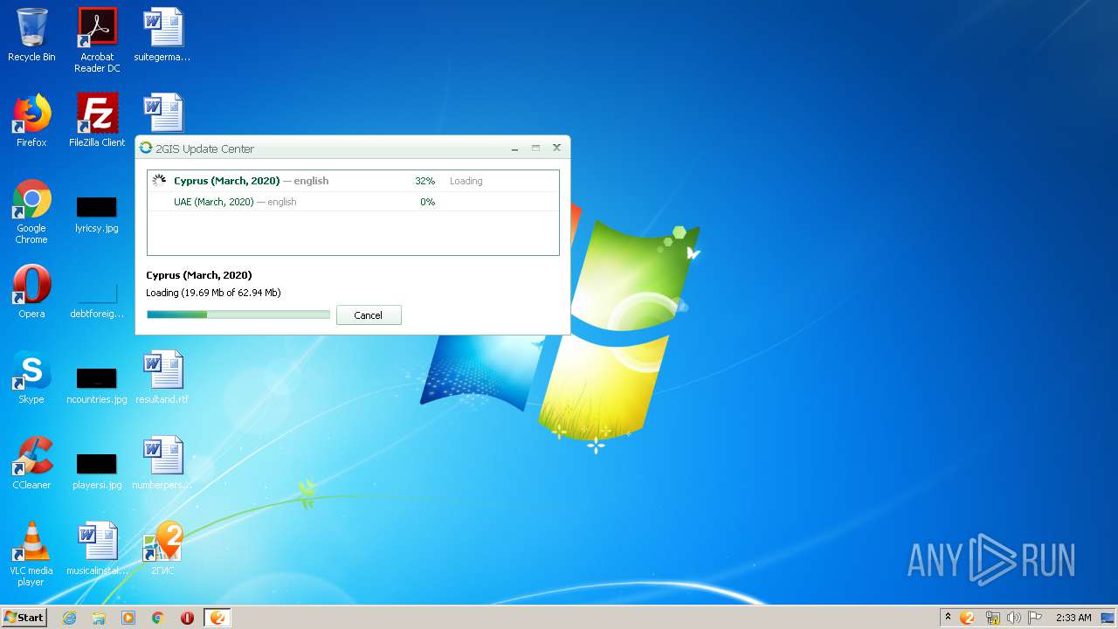Select Word document partly hidden behind Update Center
The width and height of the screenshot is (1118, 629).
162,113
